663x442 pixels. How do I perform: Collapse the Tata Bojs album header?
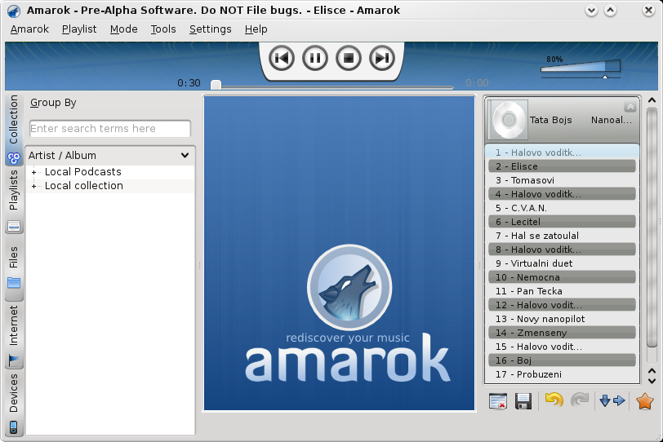click(x=630, y=107)
